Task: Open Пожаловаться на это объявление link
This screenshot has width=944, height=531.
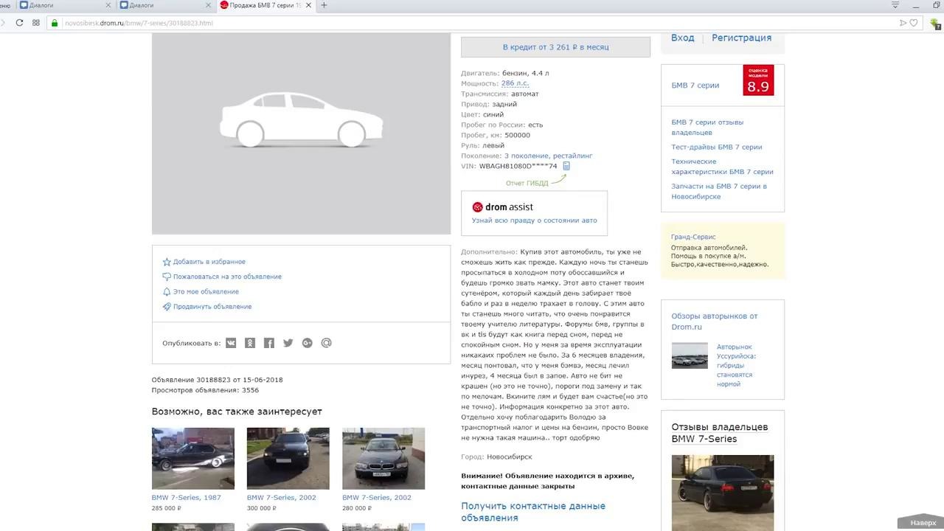Action: (227, 277)
